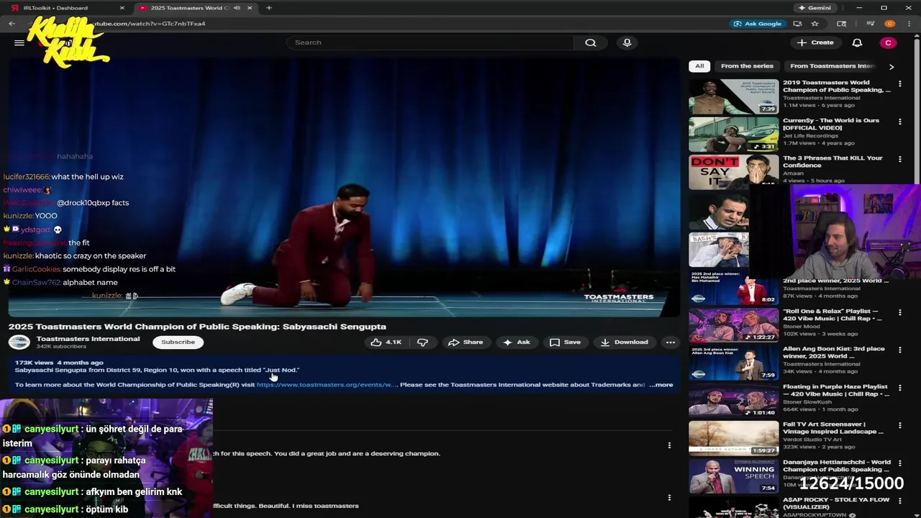Expand the video description with ...more
Image resolution: width=921 pixels, height=518 pixels.
tap(661, 385)
